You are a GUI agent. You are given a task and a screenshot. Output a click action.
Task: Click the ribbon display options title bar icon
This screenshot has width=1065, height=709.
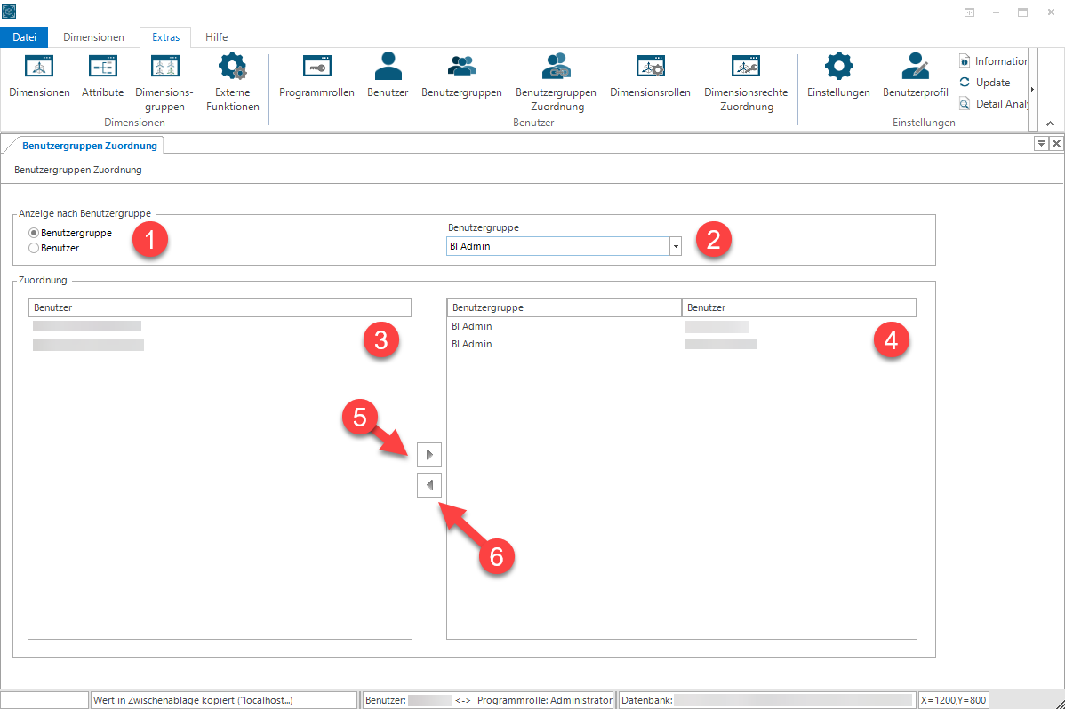(969, 12)
